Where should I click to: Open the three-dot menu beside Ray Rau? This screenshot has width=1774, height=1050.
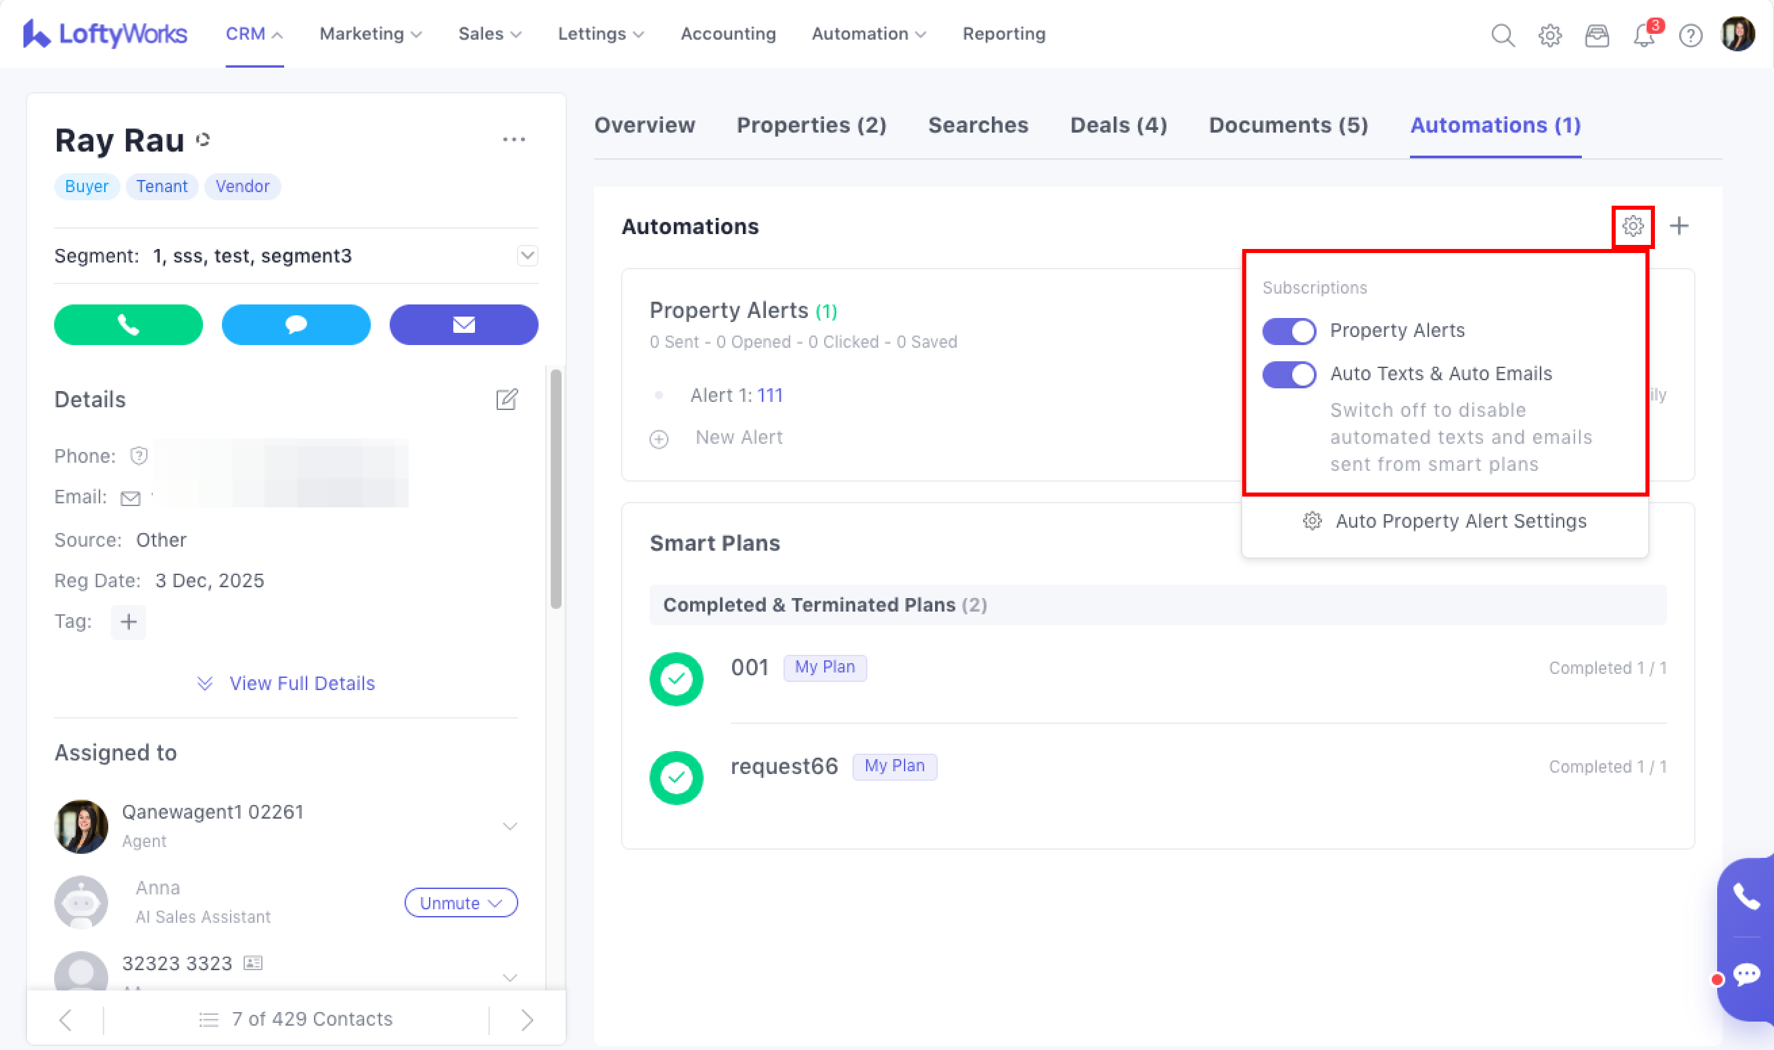[x=514, y=139]
